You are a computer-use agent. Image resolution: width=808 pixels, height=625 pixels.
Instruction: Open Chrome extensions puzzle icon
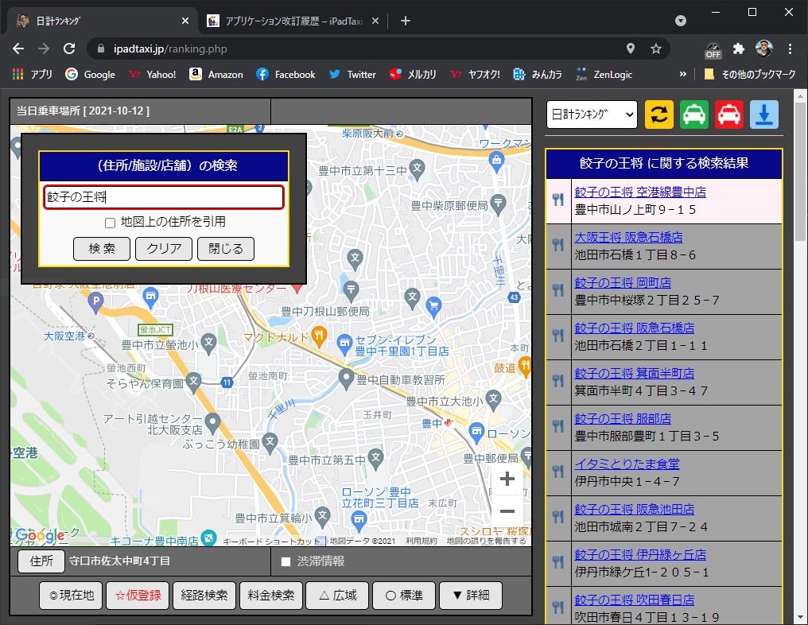pos(739,49)
